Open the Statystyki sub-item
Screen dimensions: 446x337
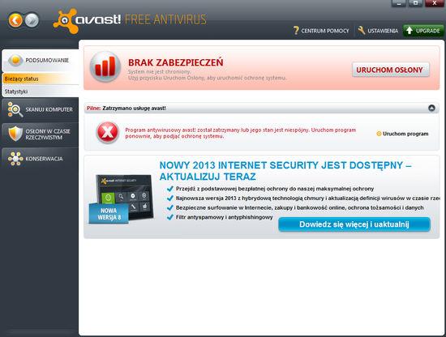click(x=40, y=92)
